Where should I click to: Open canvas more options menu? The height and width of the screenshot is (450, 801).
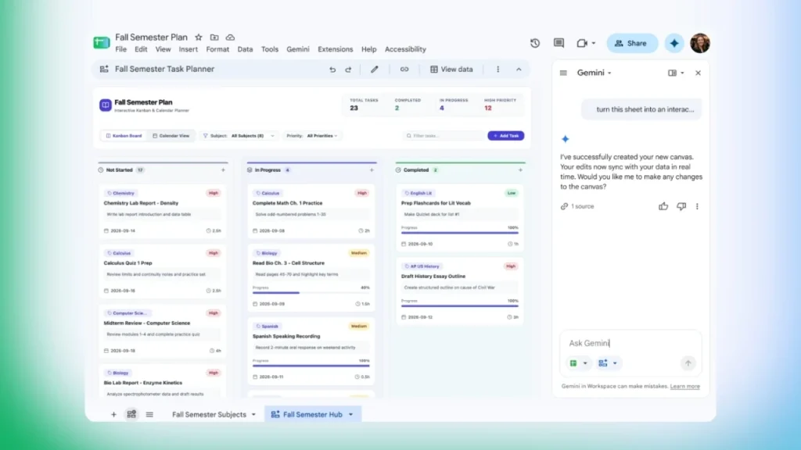tap(498, 70)
